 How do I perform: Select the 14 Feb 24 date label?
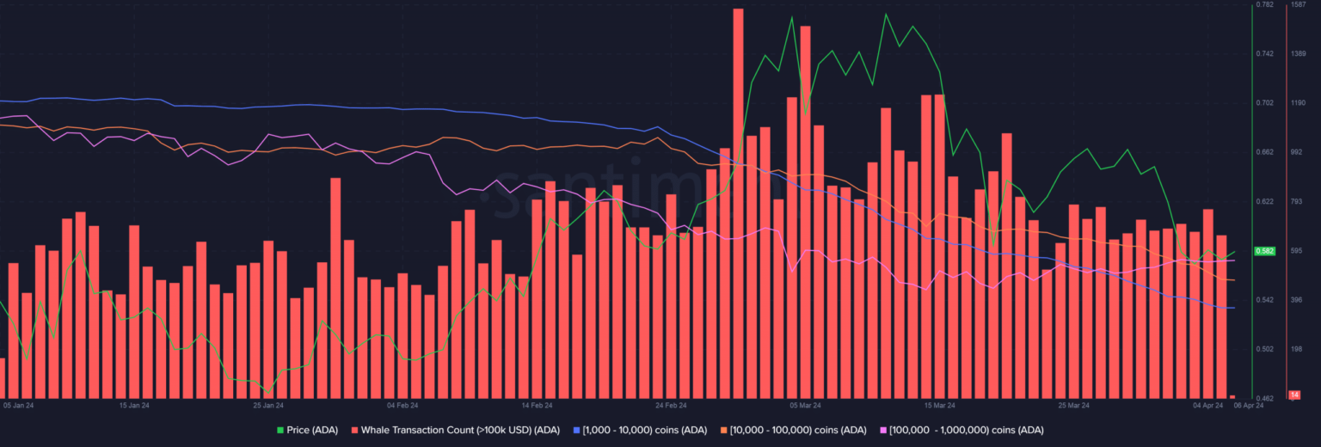tap(537, 404)
